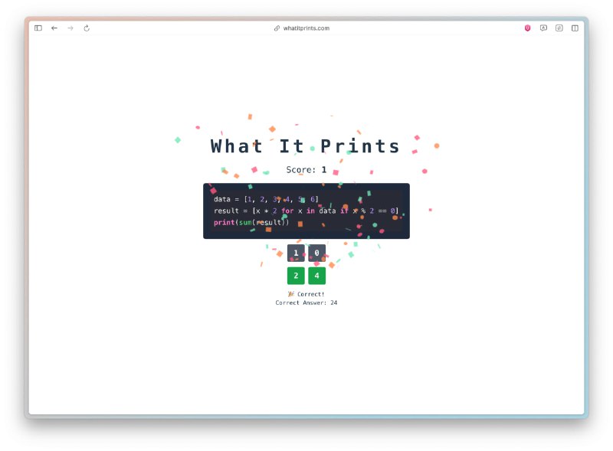Viewport: 613px width, 451px height.
Task: Click the controls icon with horizontal arrows
Action: [559, 28]
